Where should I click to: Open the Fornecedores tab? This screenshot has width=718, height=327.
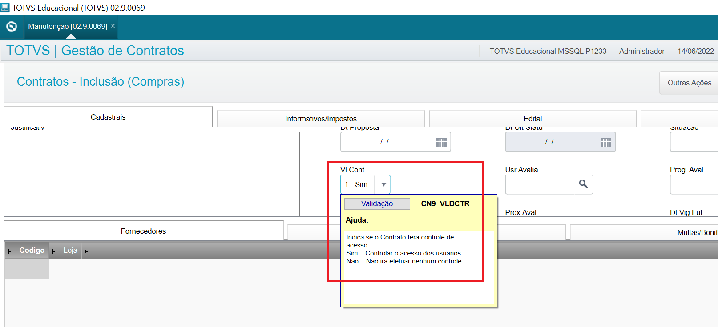coord(143,231)
